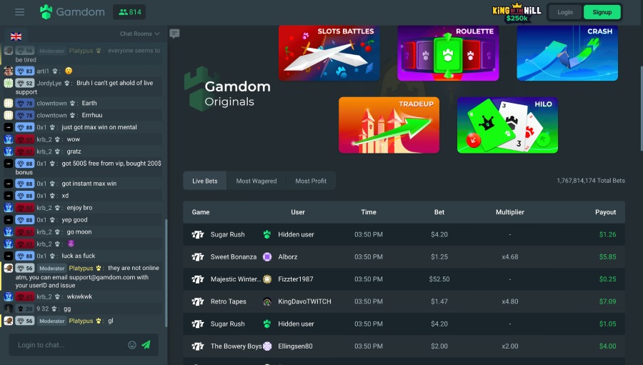This screenshot has width=643, height=365.
Task: Switch to the Most Profit tab
Action: tap(311, 181)
